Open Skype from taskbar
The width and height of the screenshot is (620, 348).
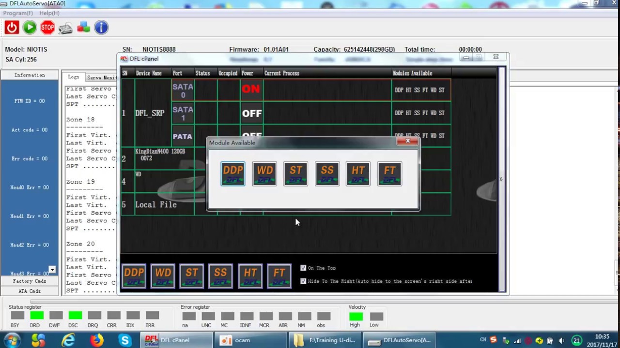(x=125, y=340)
